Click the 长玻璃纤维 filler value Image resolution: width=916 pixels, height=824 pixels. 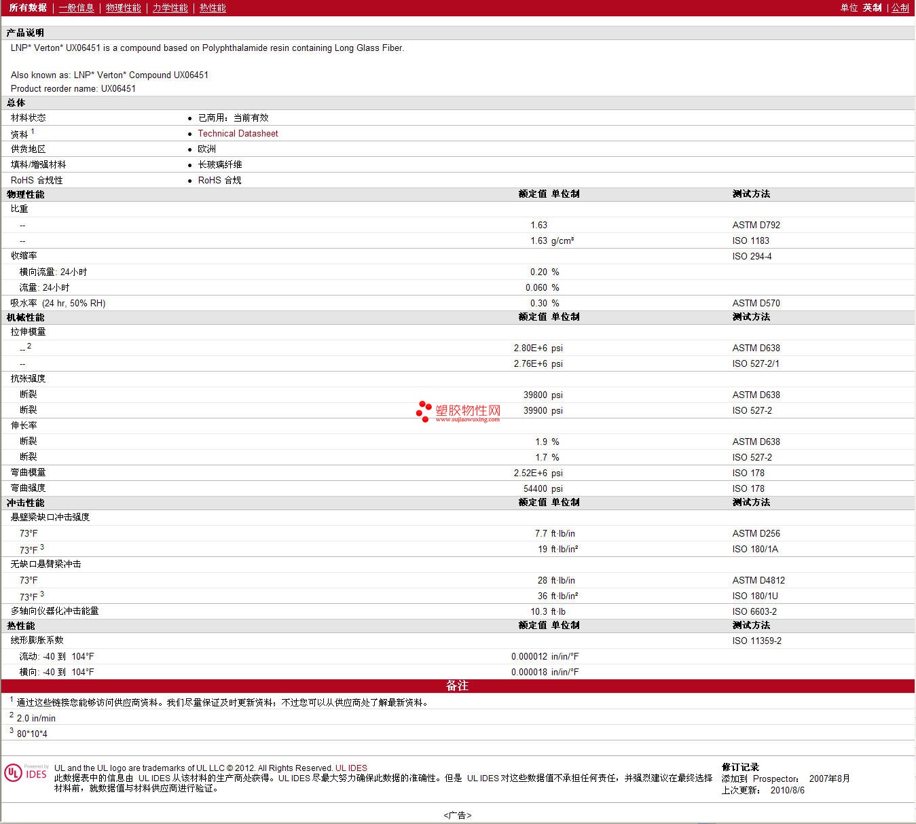pos(220,164)
